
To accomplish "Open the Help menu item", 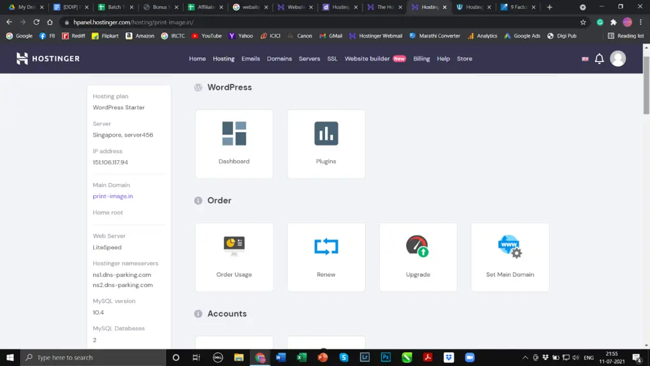I will click(443, 59).
